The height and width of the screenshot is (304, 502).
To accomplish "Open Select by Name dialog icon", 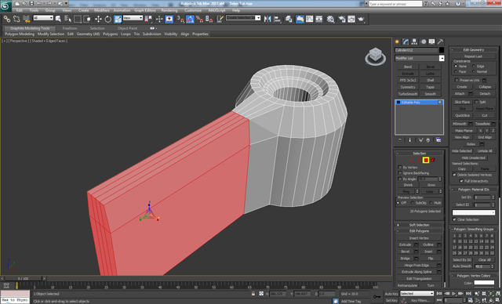I will click(68, 19).
